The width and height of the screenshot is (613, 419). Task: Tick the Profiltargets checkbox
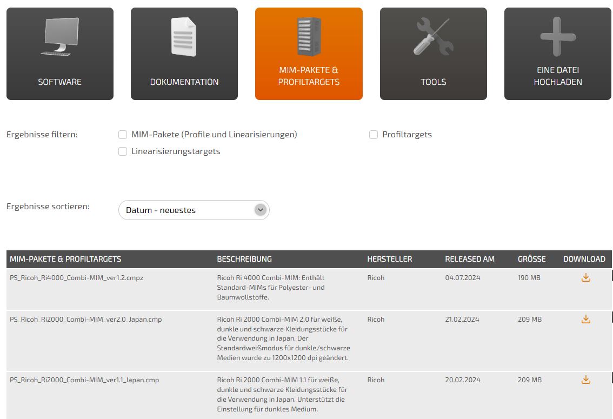[374, 135]
